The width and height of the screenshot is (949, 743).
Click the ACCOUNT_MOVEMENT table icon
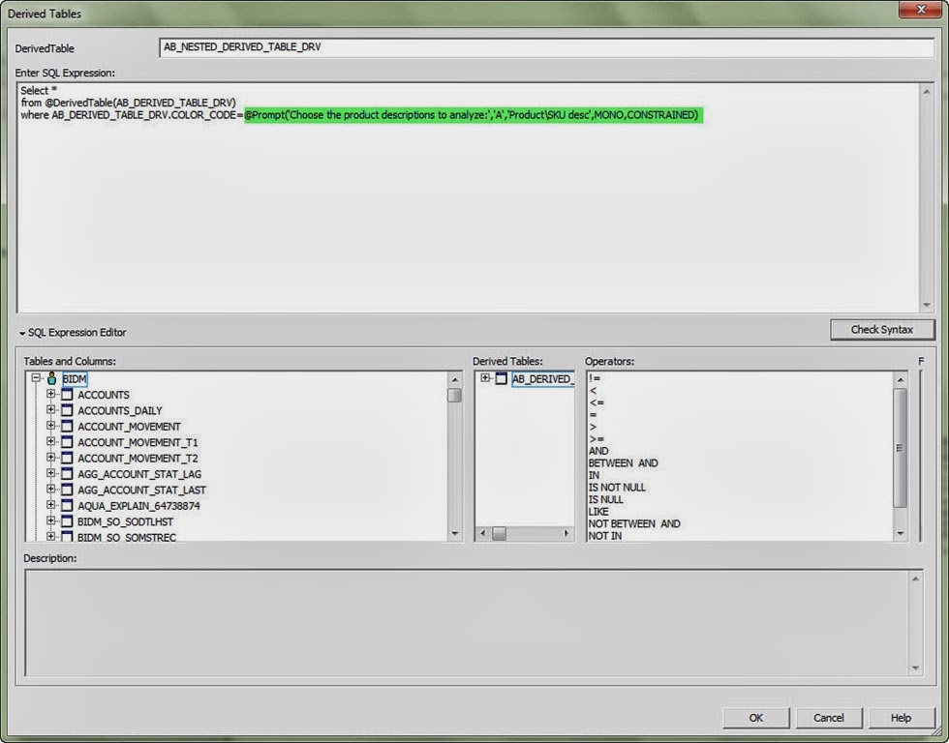[x=67, y=427]
